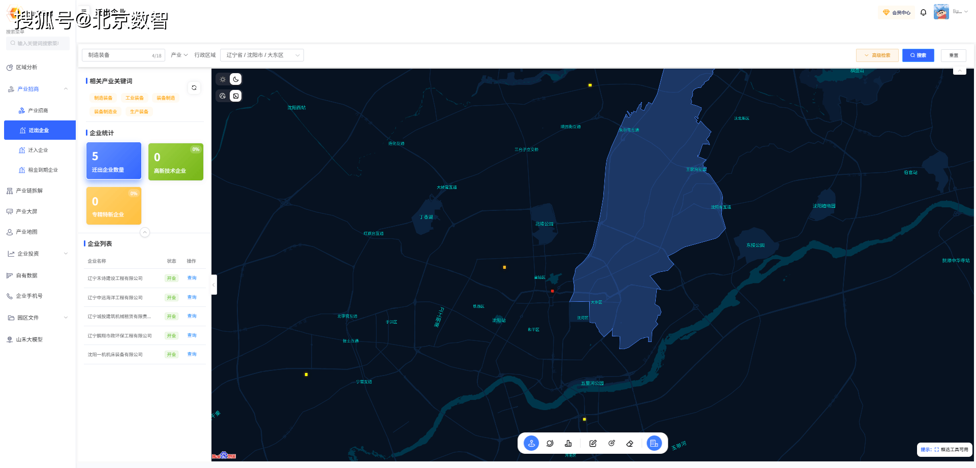Viewport: 976px width, 468px height.
Task: Select the map location pin tool
Action: 531,444
